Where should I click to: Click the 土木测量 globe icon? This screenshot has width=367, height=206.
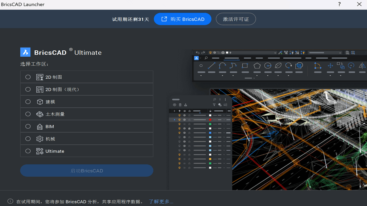point(40,114)
